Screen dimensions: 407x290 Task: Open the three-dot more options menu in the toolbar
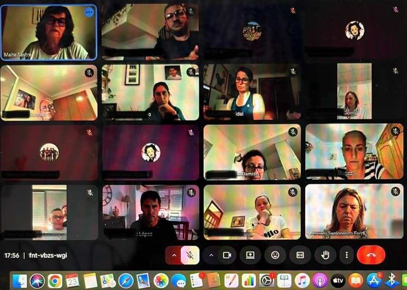point(346,255)
